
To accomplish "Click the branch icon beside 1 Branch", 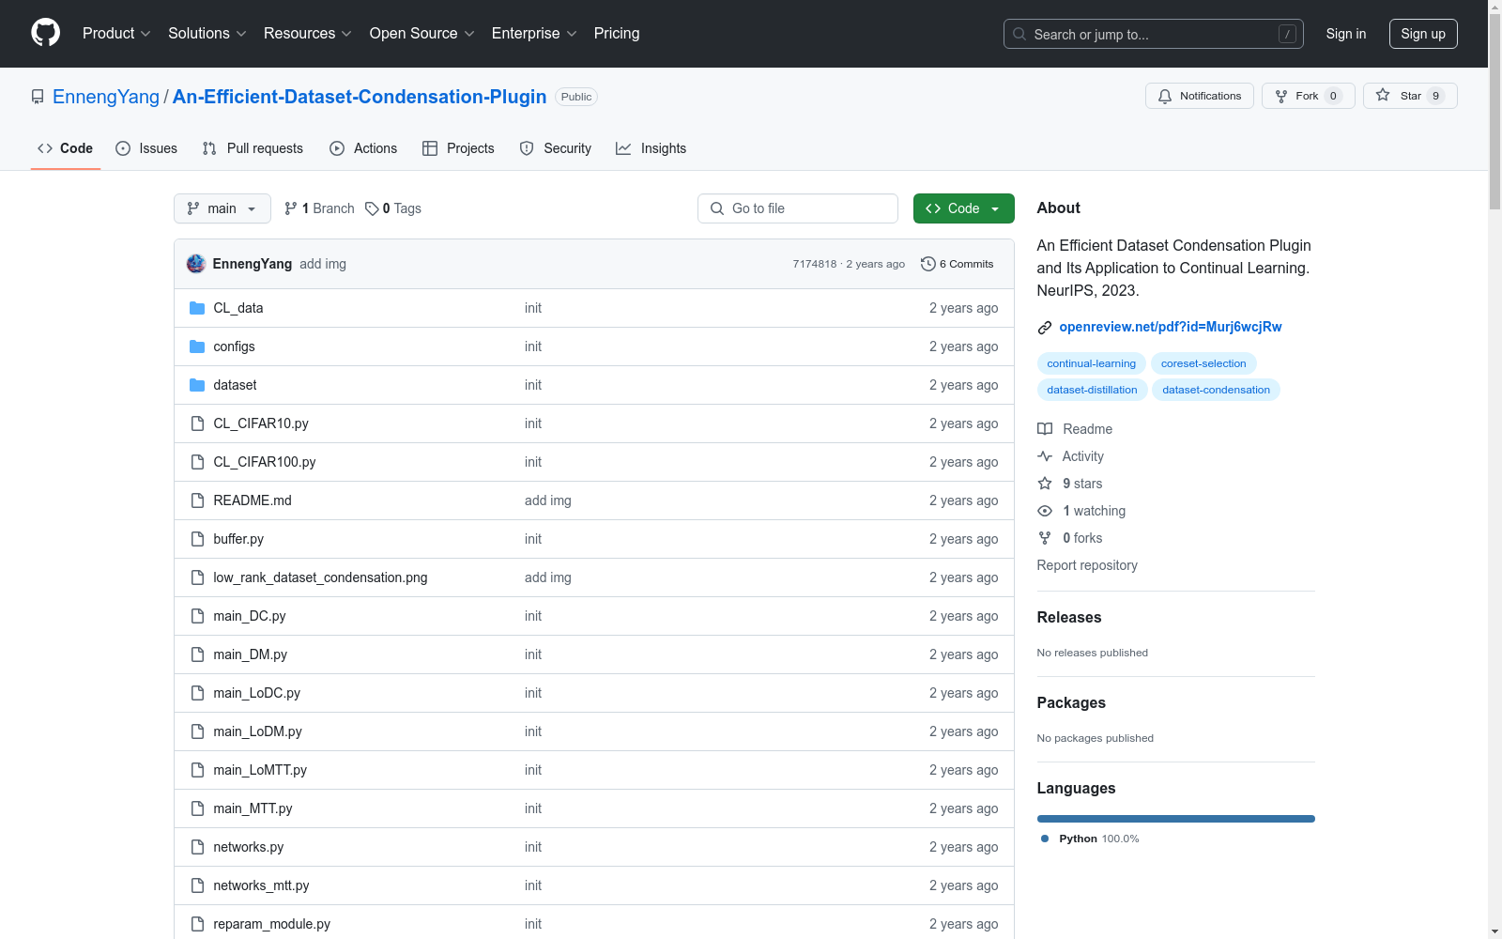I will click(291, 208).
